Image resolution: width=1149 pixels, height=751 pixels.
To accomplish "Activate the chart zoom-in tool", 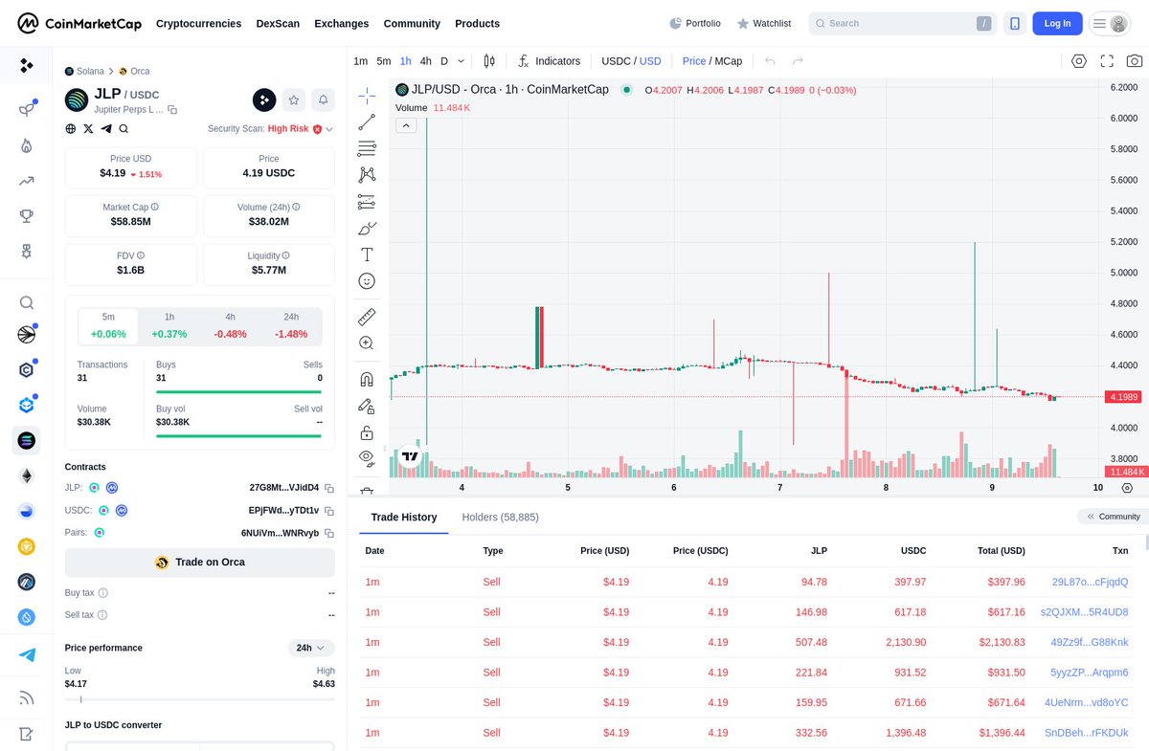I will coord(367,343).
